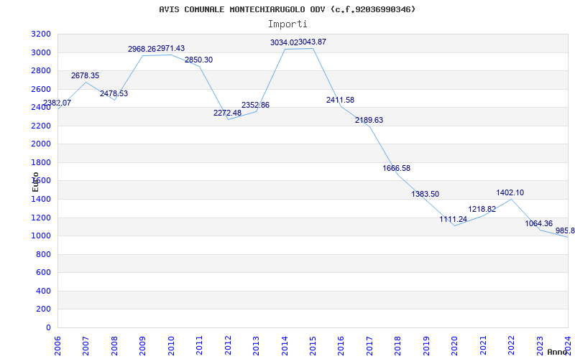Click the 2010 year axis label
The width and height of the screenshot is (575, 359).
(x=171, y=346)
